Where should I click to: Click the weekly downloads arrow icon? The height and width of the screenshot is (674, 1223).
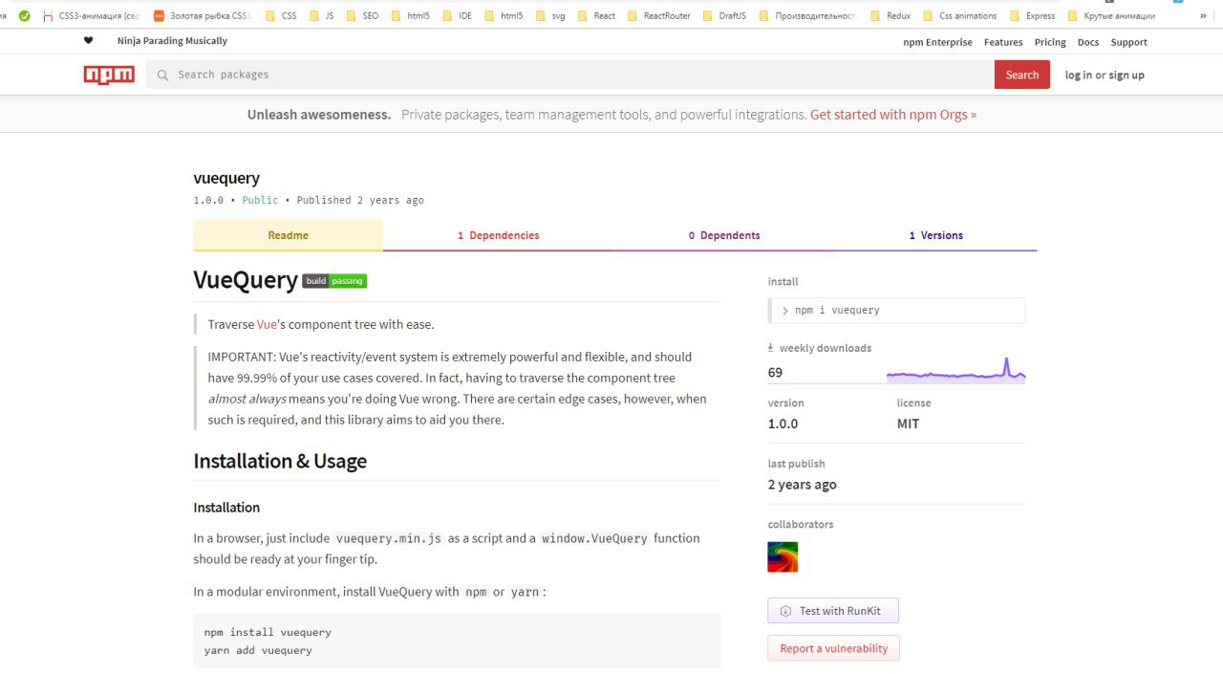pos(771,348)
